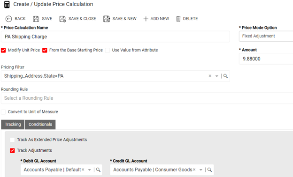Click the Save floppy disk icon
293x177 pixels.
pyautogui.click(x=36, y=19)
